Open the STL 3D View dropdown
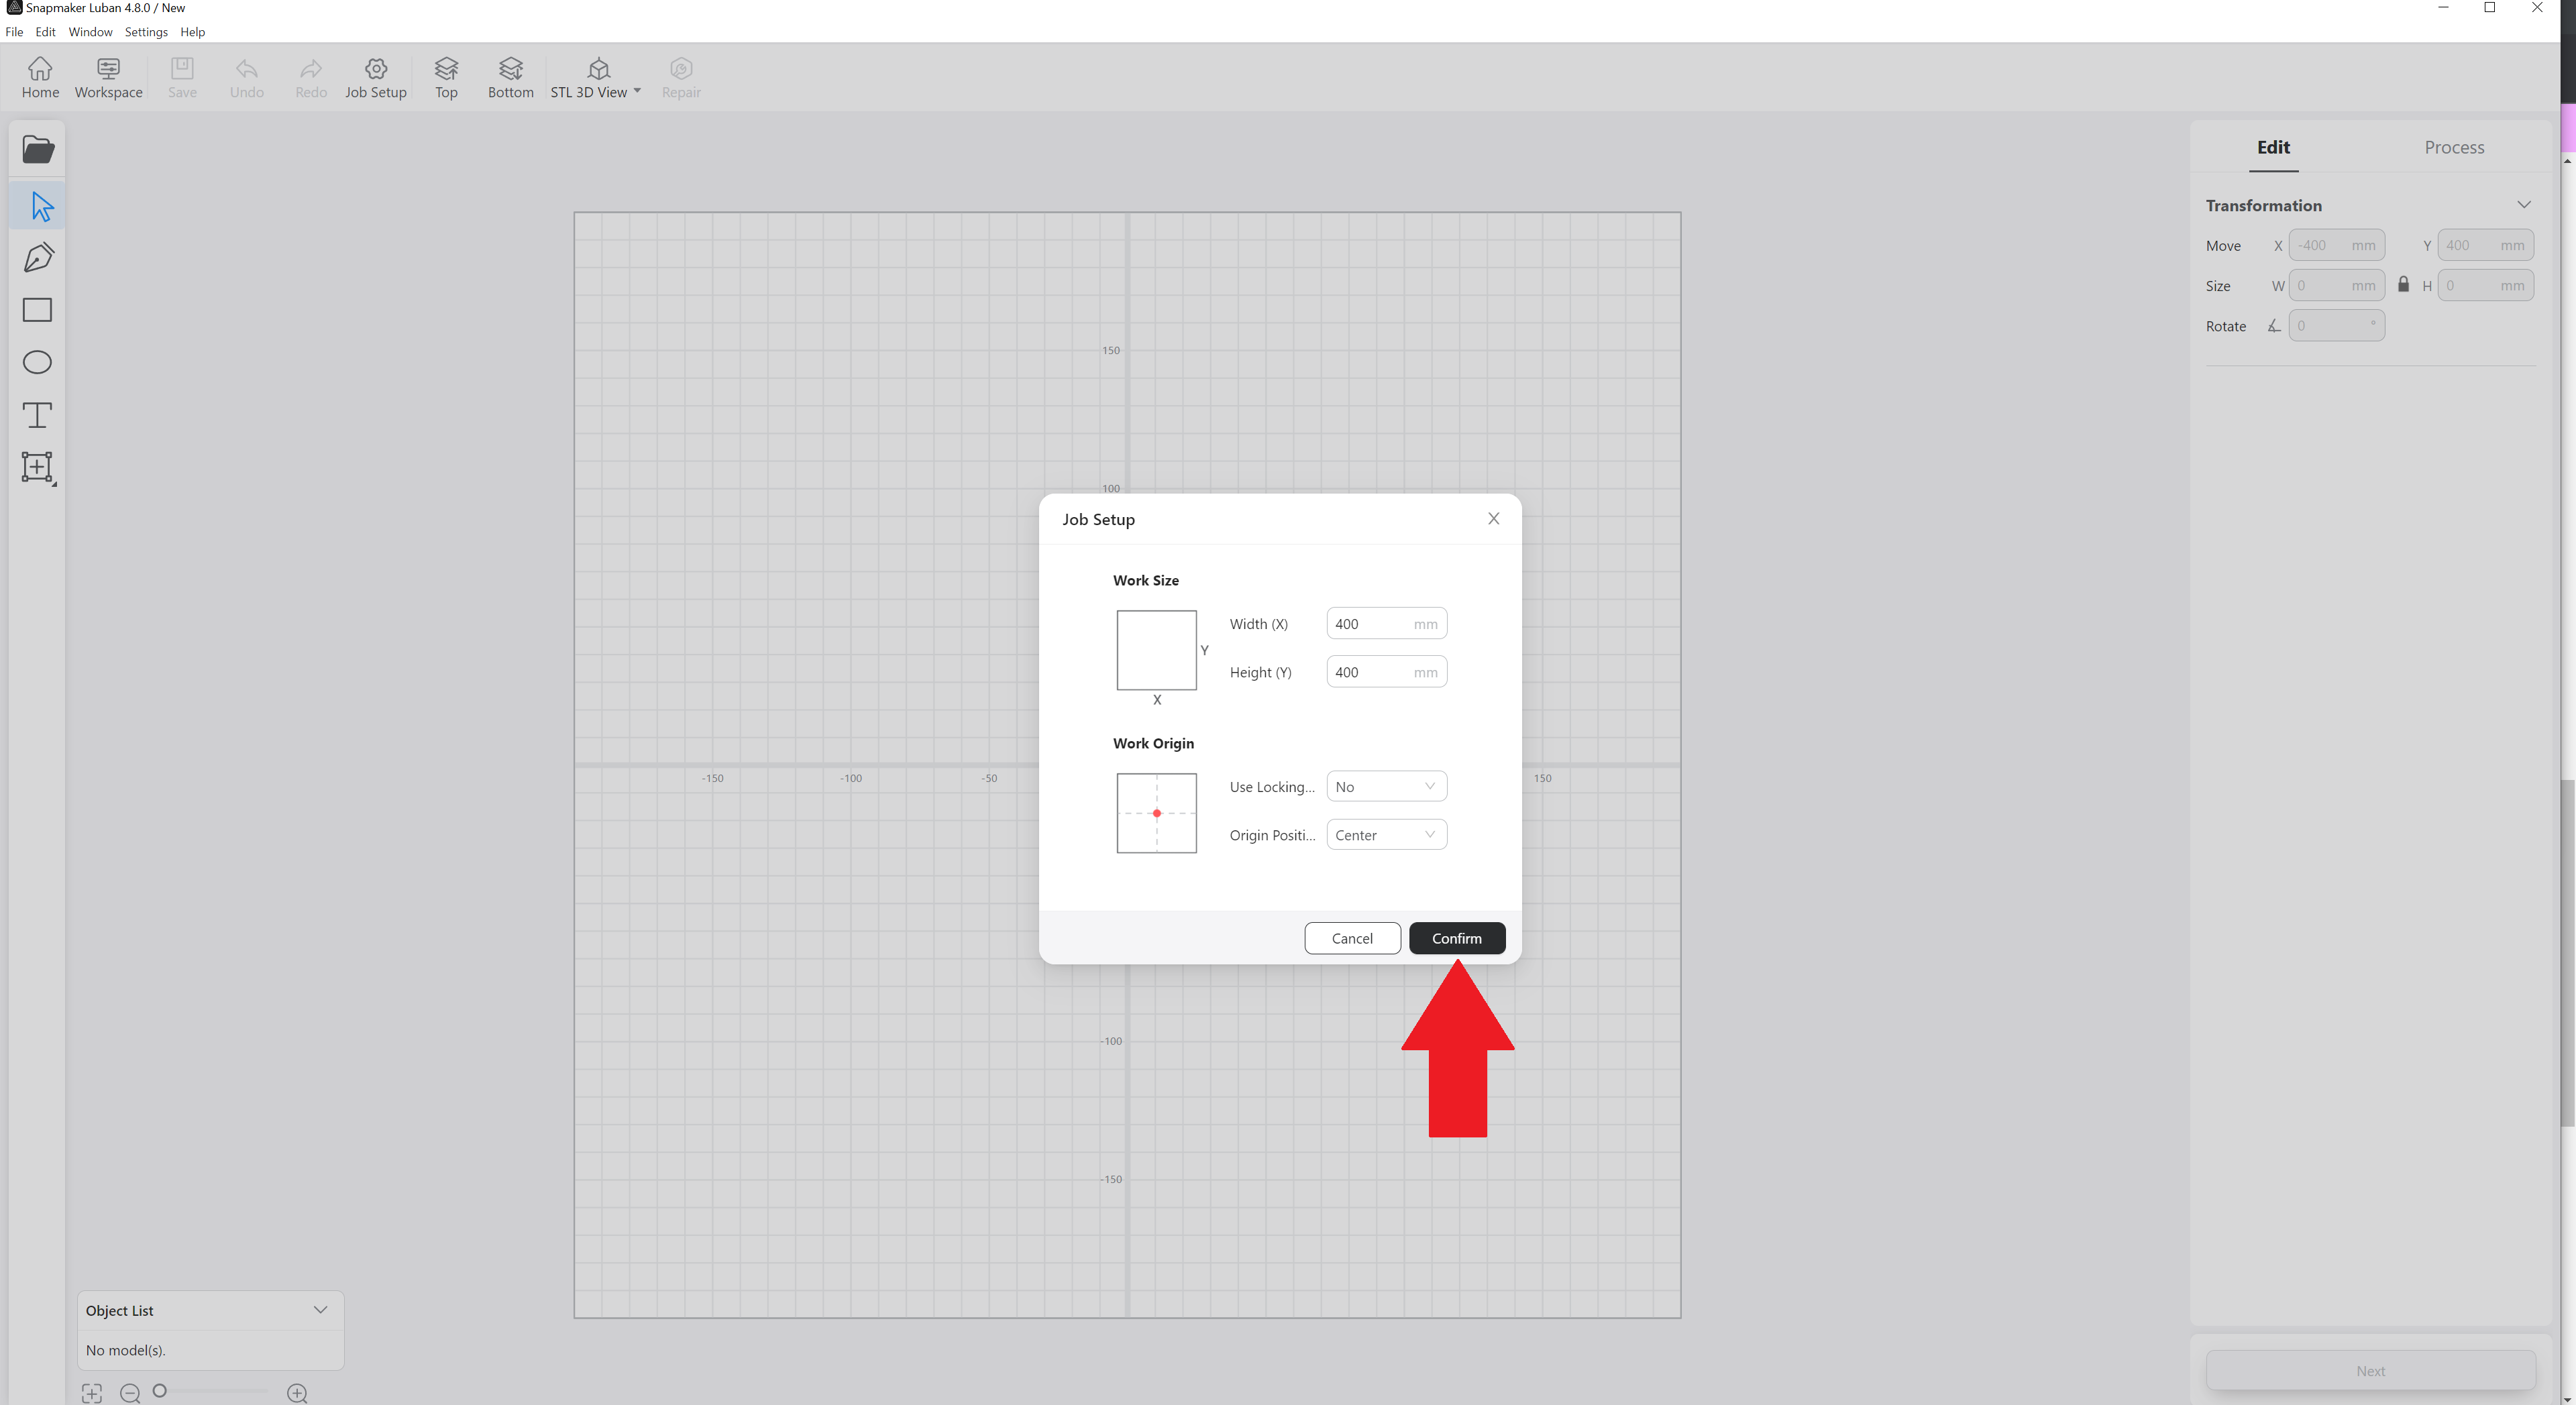This screenshot has width=2576, height=1405. [x=597, y=77]
